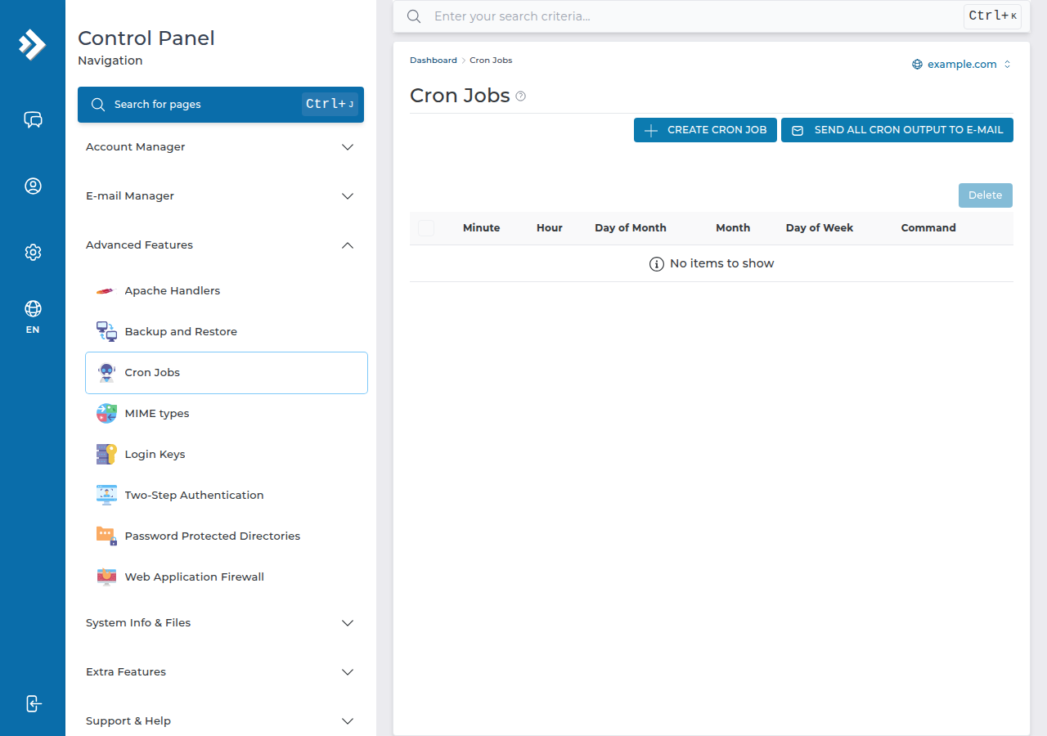Expand the E-mail Manager section
This screenshot has width=1047, height=736.
click(x=221, y=196)
